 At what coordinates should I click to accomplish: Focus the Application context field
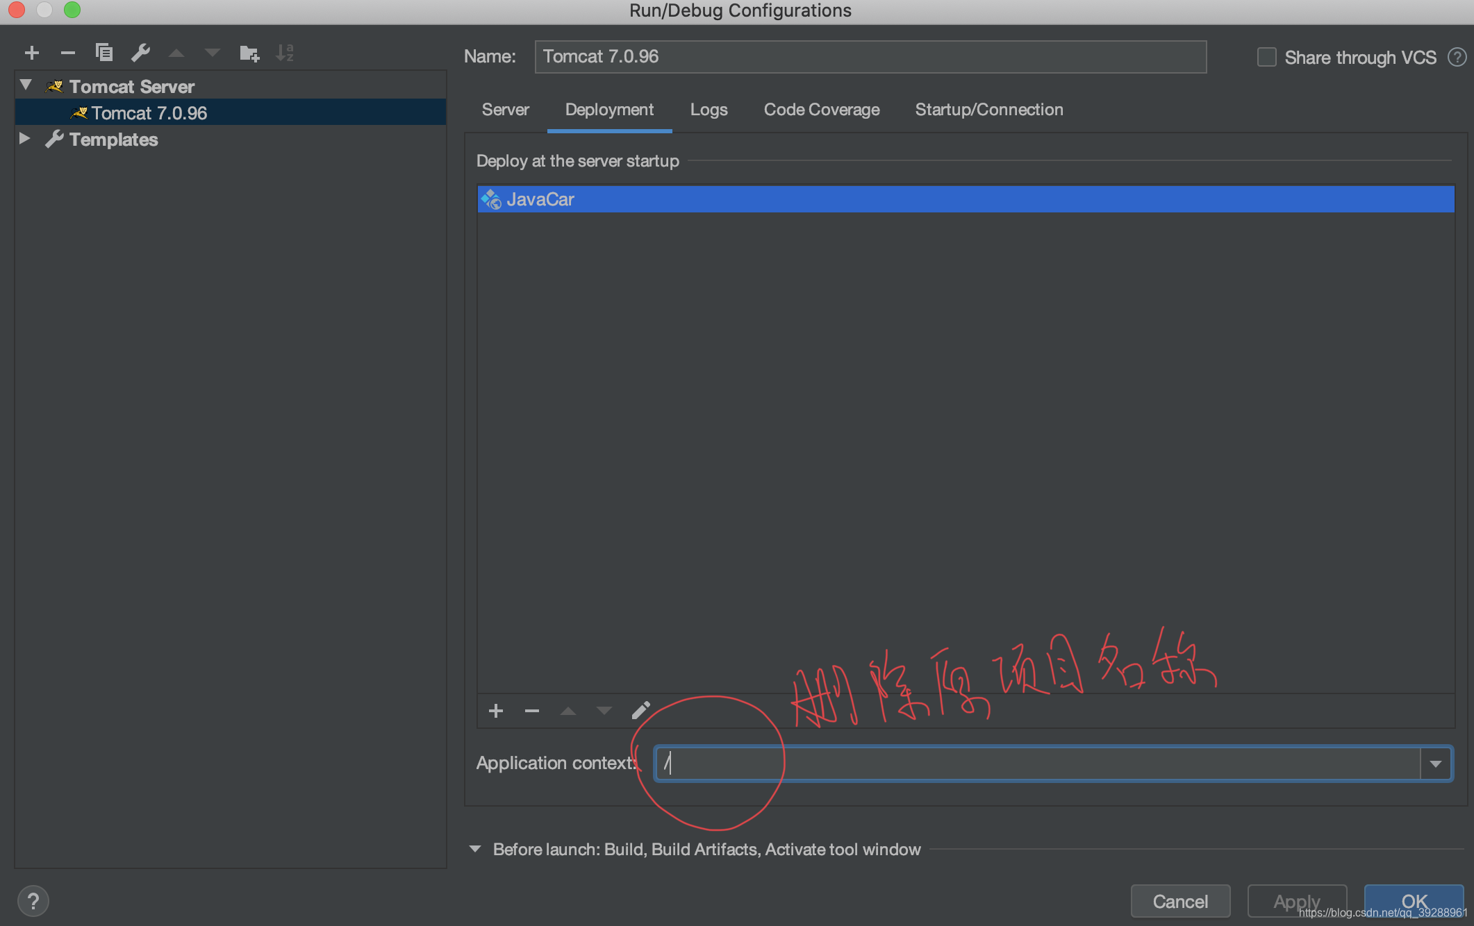pos(1038,764)
